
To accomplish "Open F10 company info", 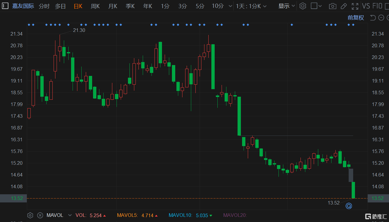I will tap(377, 6).
